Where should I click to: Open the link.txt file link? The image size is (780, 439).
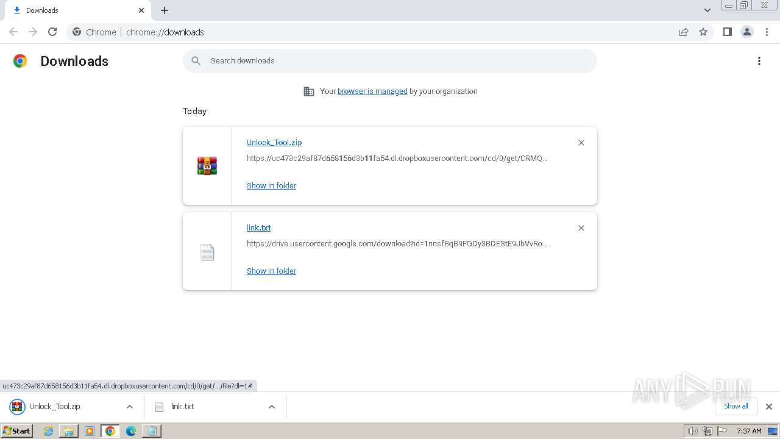[258, 227]
